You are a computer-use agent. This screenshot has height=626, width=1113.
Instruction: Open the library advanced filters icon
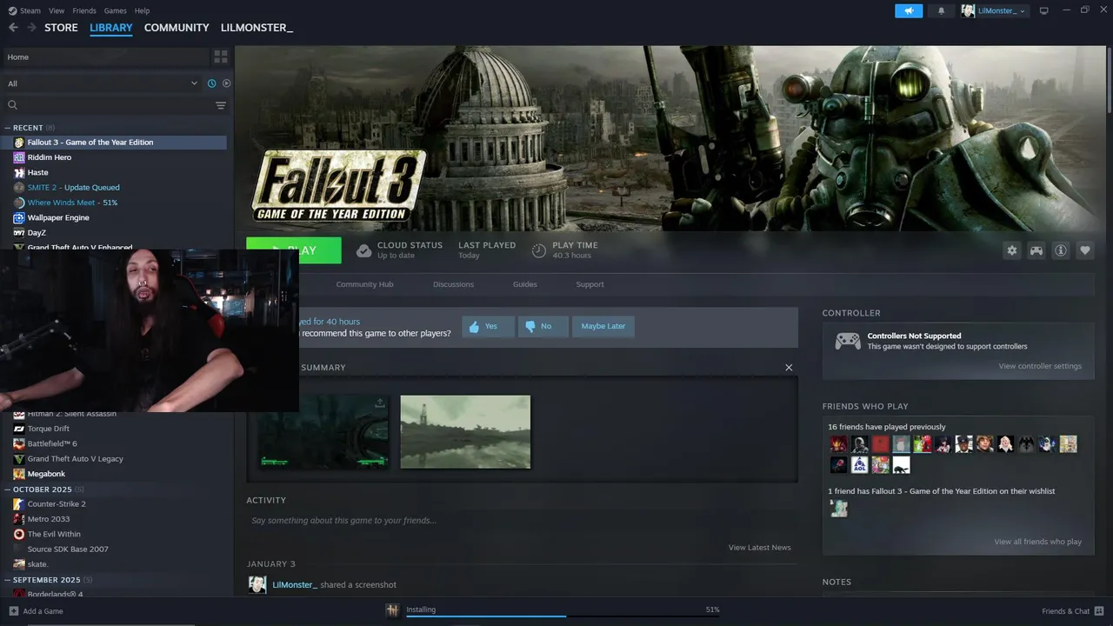(x=221, y=105)
